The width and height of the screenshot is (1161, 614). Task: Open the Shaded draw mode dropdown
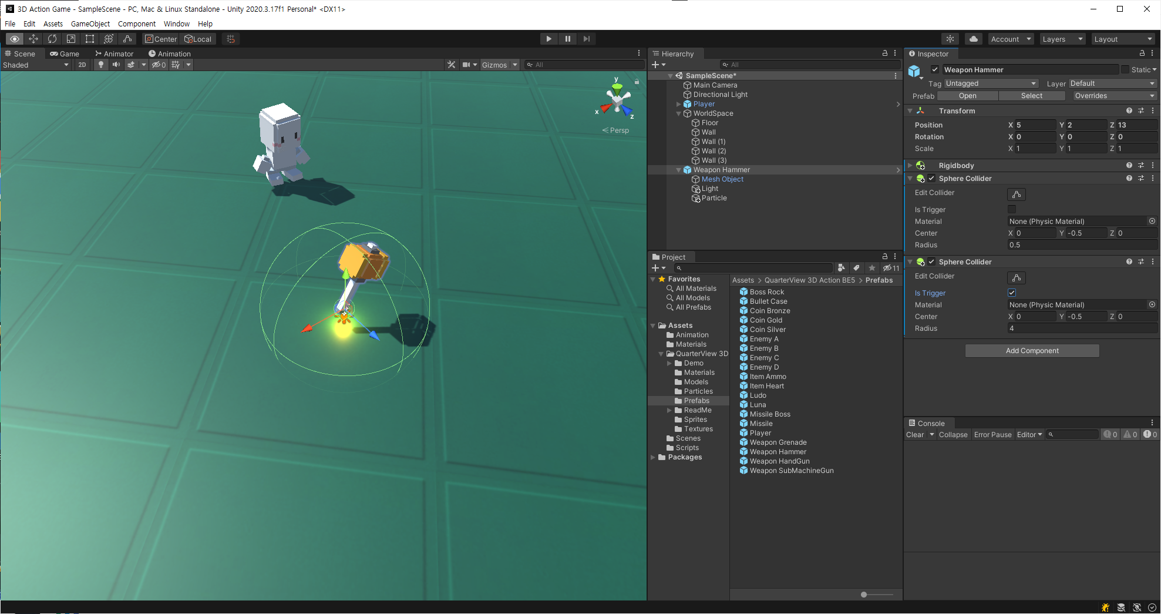pos(36,65)
